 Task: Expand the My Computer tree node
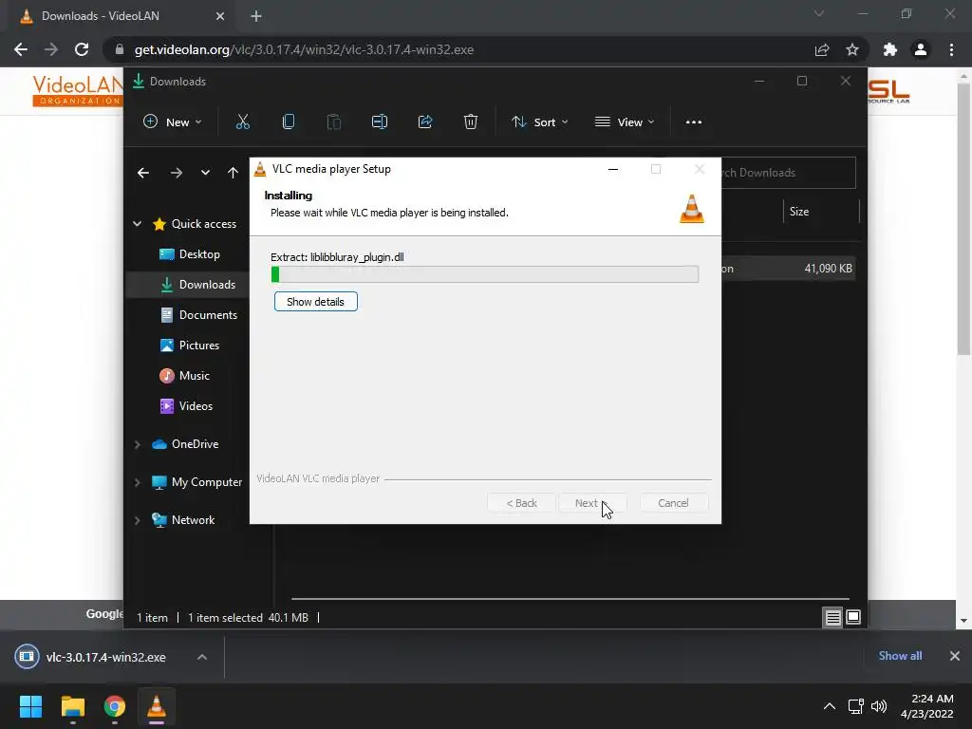137,482
